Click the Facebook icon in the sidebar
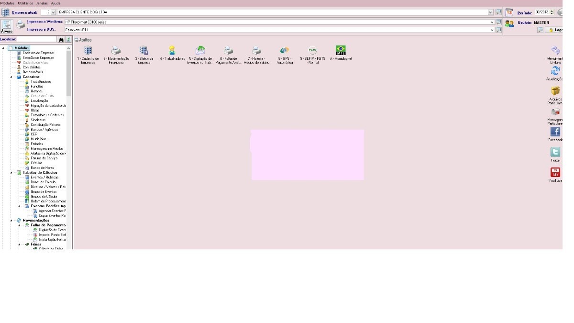 point(555,132)
